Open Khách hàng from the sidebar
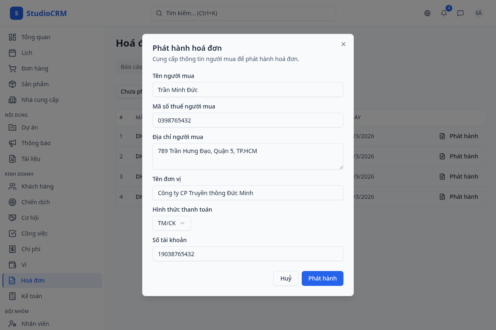 (37, 186)
